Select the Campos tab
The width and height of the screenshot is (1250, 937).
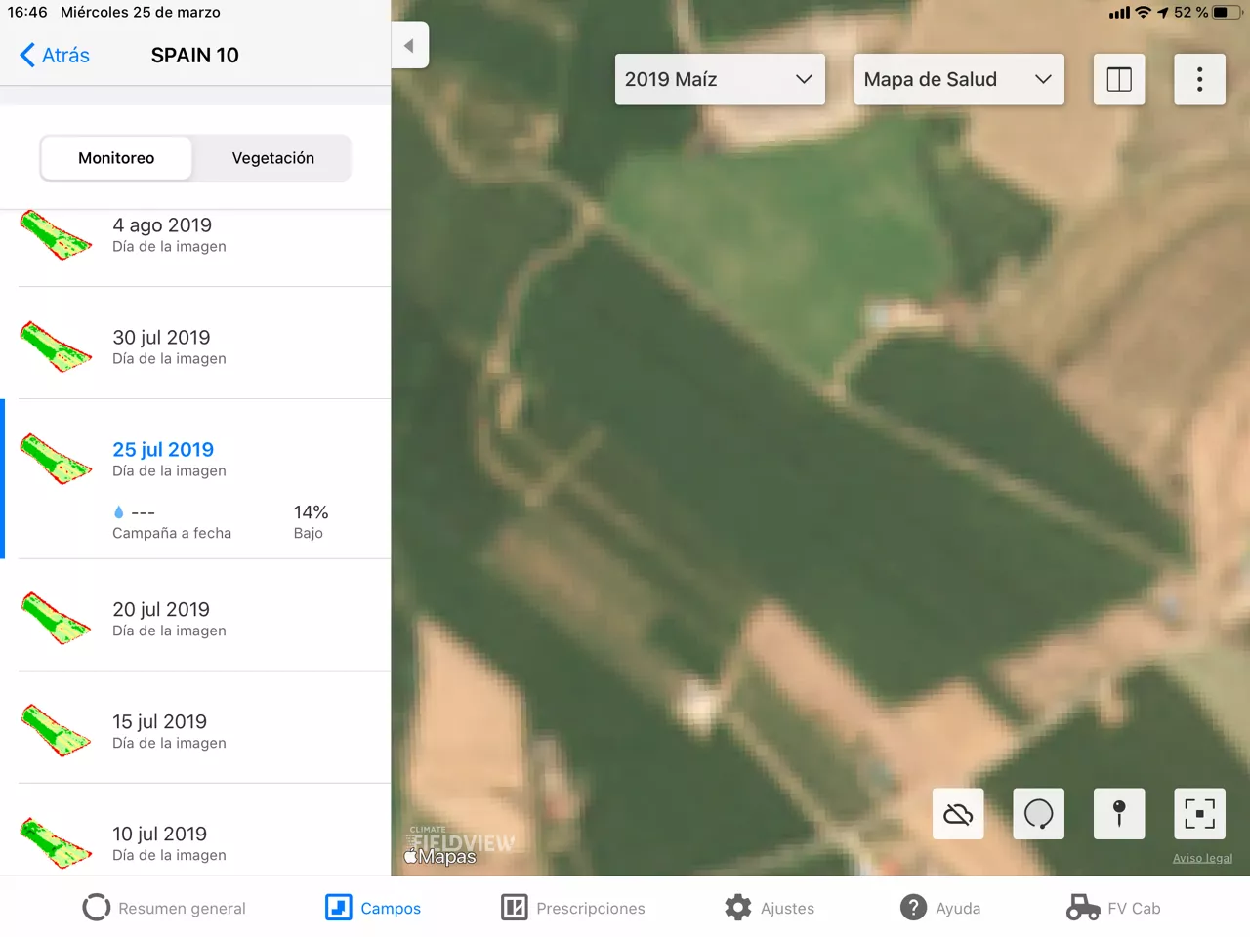tap(372, 907)
